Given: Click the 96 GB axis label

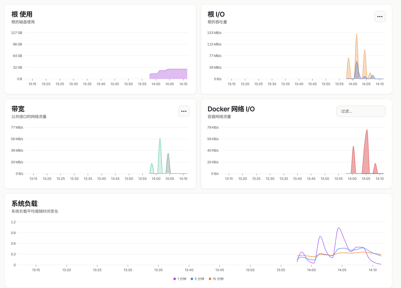Looking at the screenshot, I should click(18, 44).
